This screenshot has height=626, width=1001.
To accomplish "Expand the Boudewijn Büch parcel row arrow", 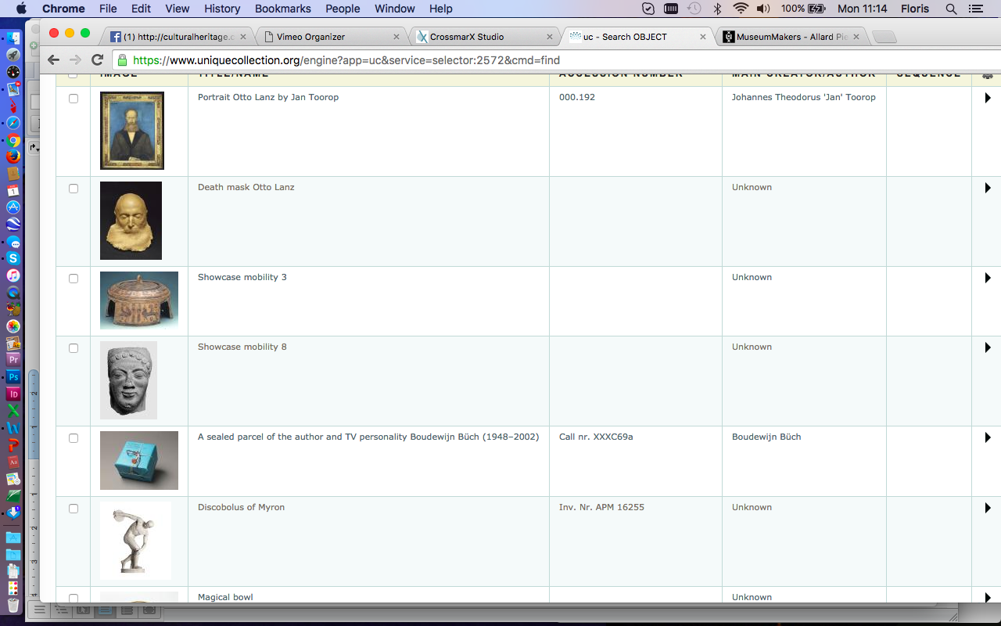I will pos(988,437).
